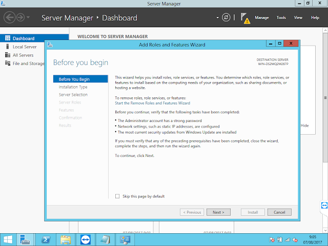Open TeamViewer from the taskbar
Screen dimensions: 328x246
coord(86,240)
